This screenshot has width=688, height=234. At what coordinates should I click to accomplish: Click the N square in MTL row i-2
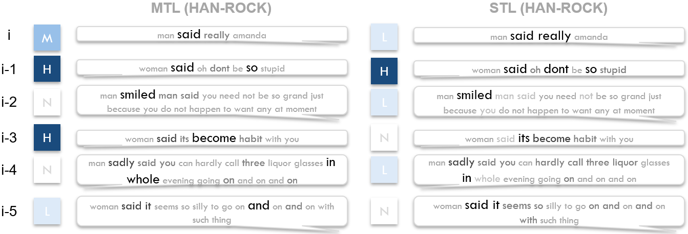(x=47, y=103)
